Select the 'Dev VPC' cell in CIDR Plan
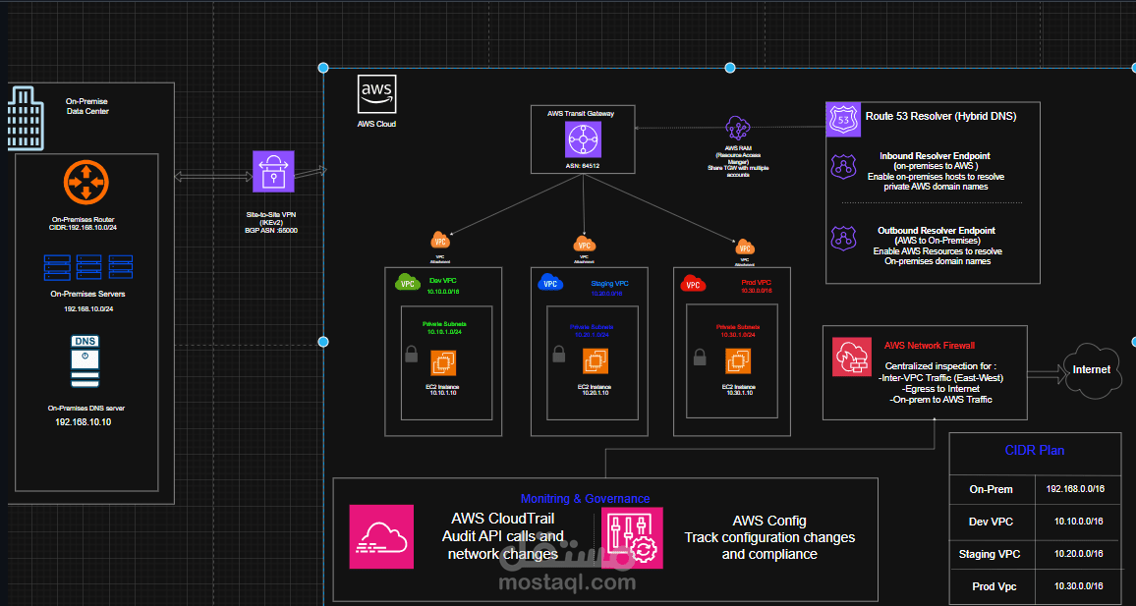Viewport: 1136px width, 606px height. (991, 522)
